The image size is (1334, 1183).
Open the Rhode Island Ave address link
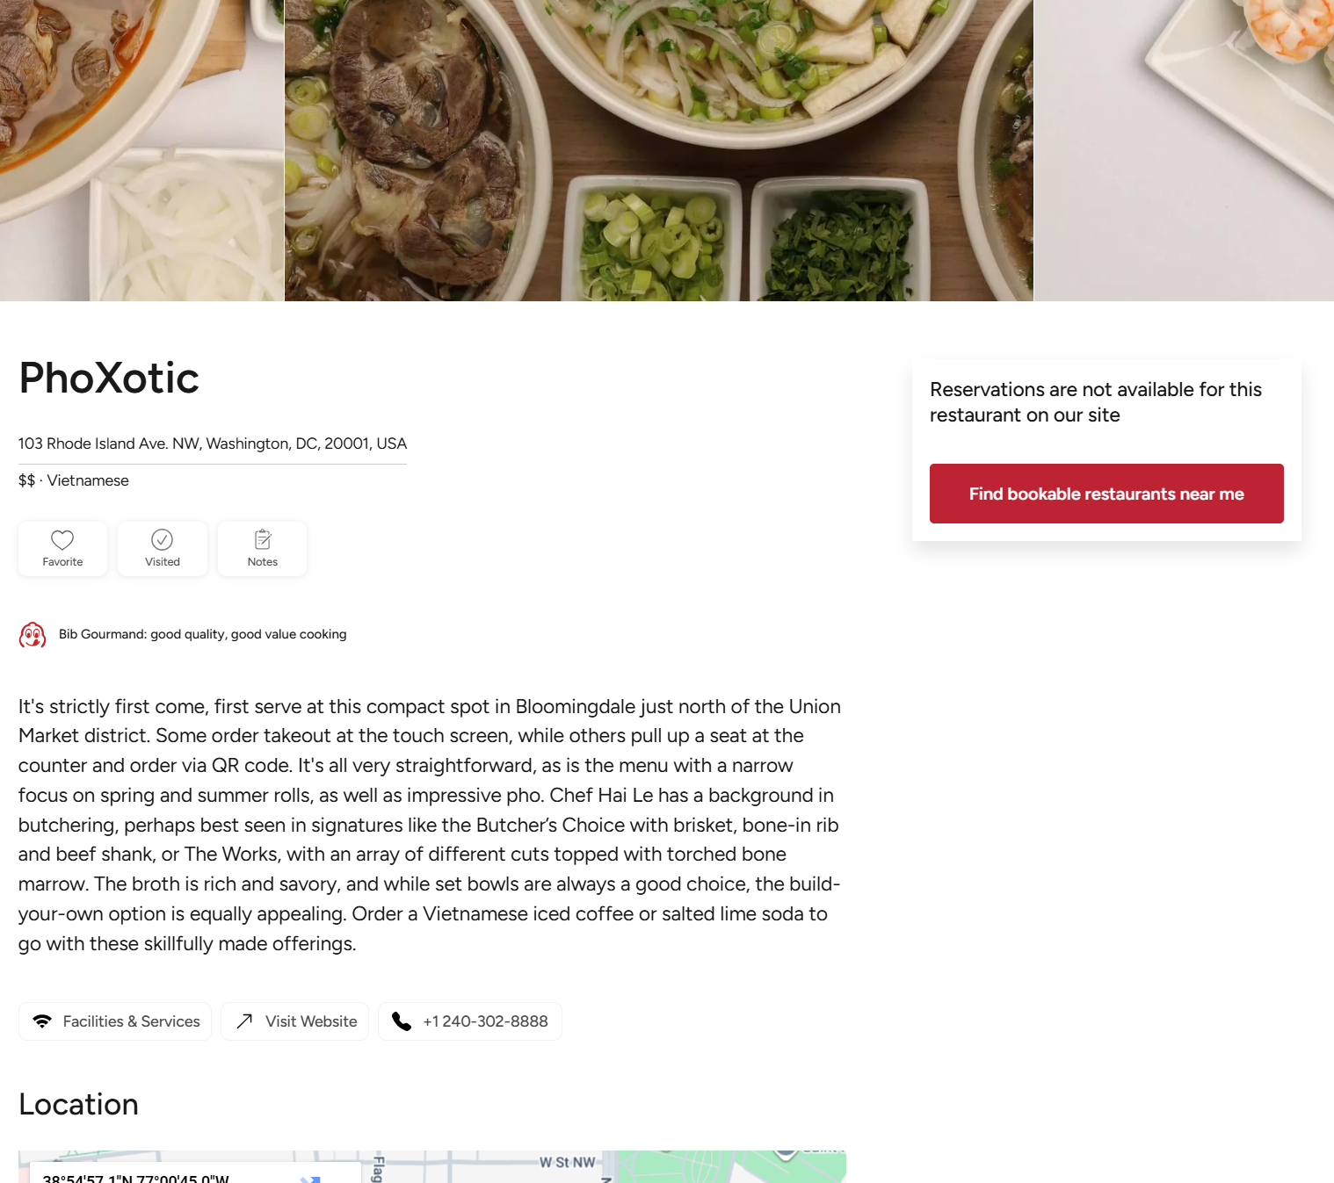[213, 444]
